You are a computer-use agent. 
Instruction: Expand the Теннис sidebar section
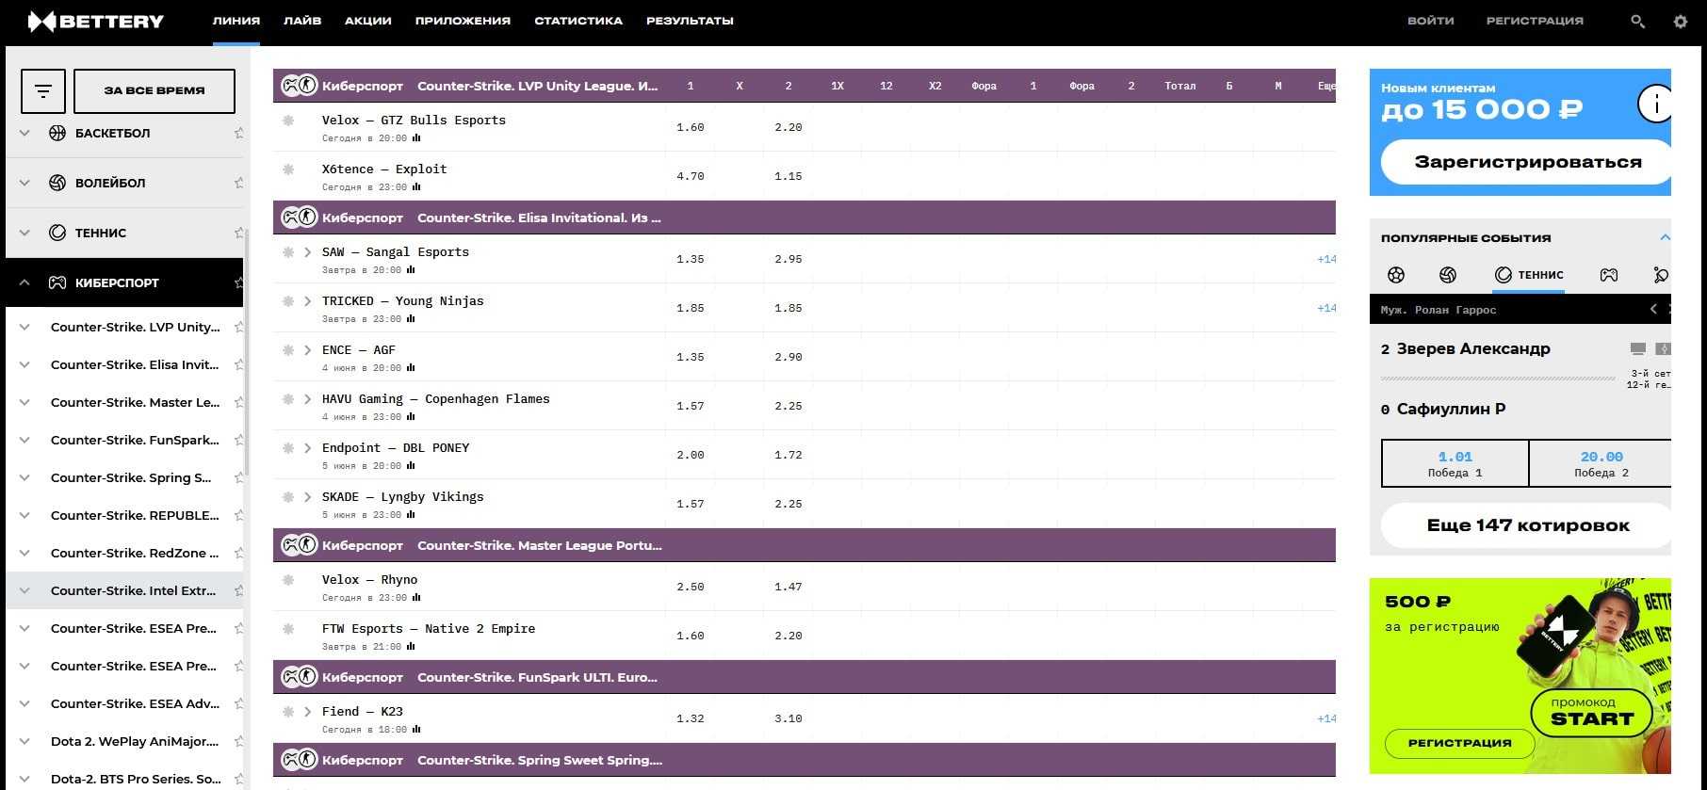point(25,233)
